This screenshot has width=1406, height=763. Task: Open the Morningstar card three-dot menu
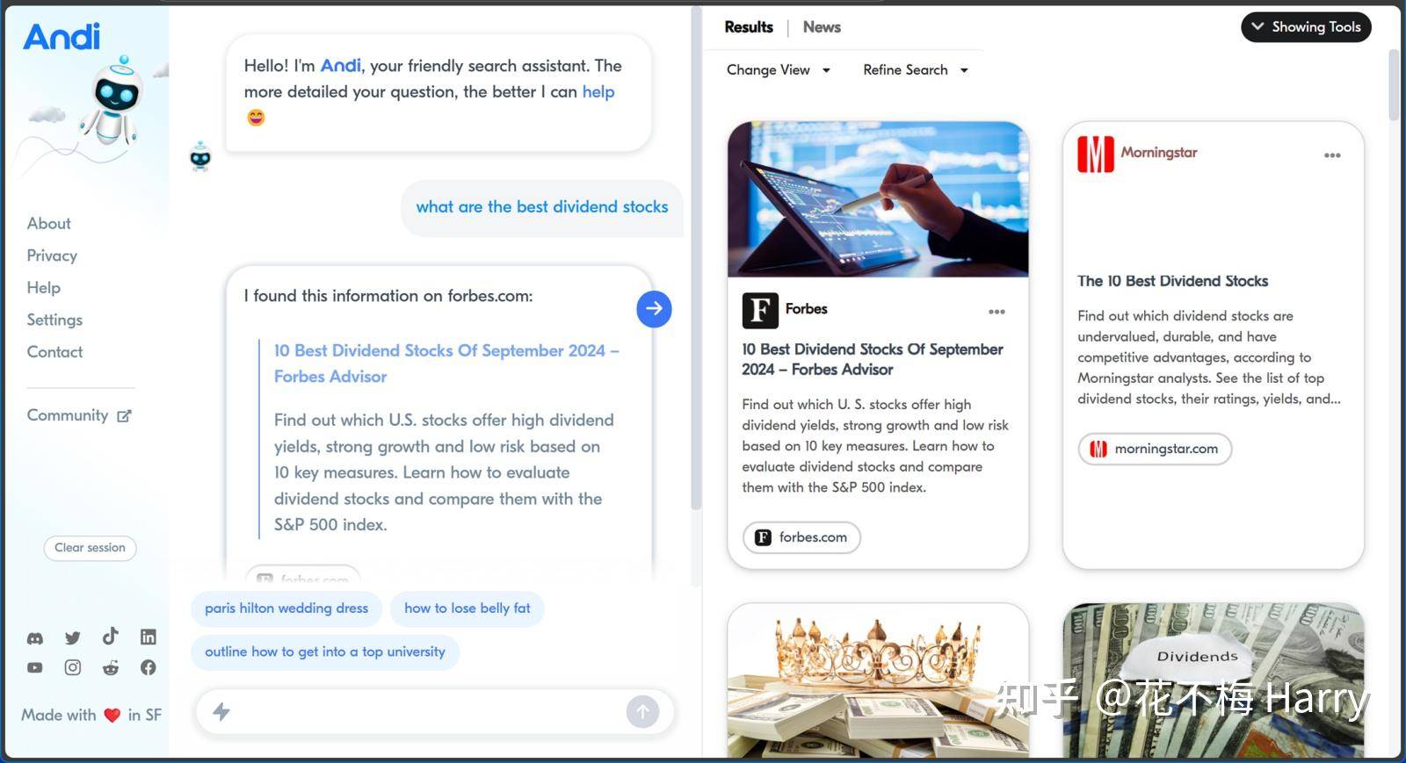pos(1332,155)
